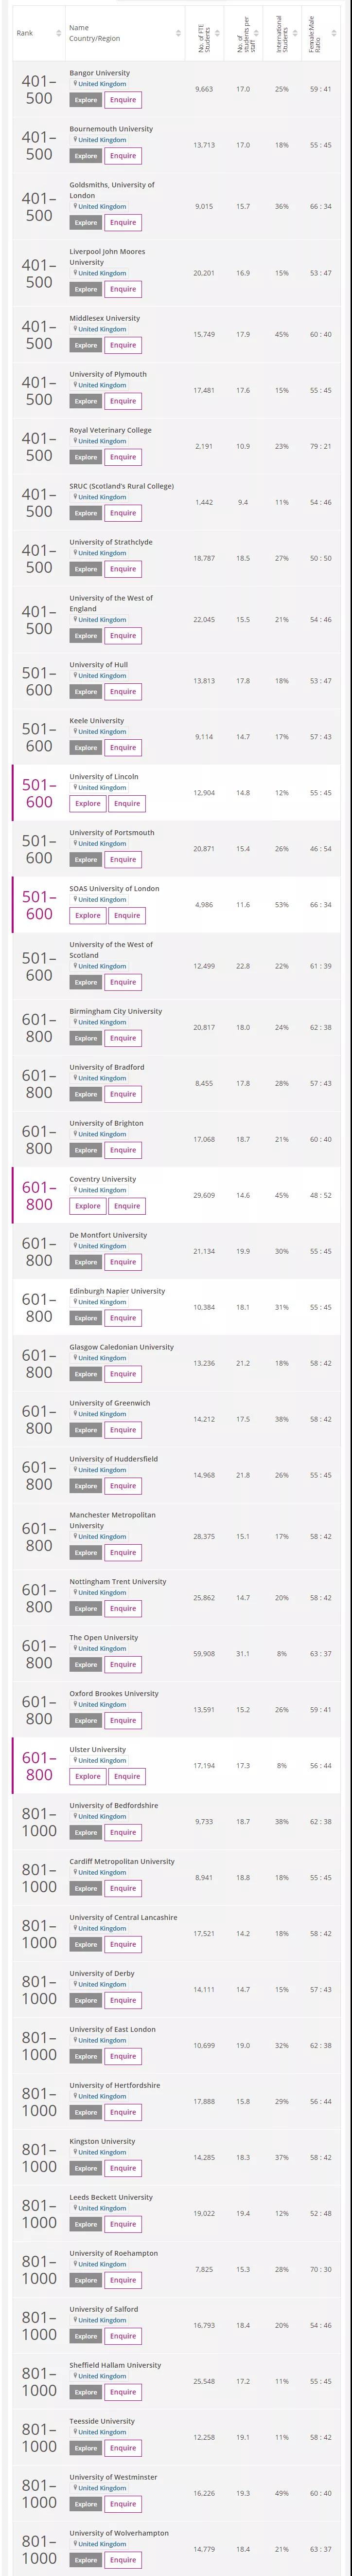352x2576 pixels.
Task: Click location pin icon under Bangor University
Action: 74,84
